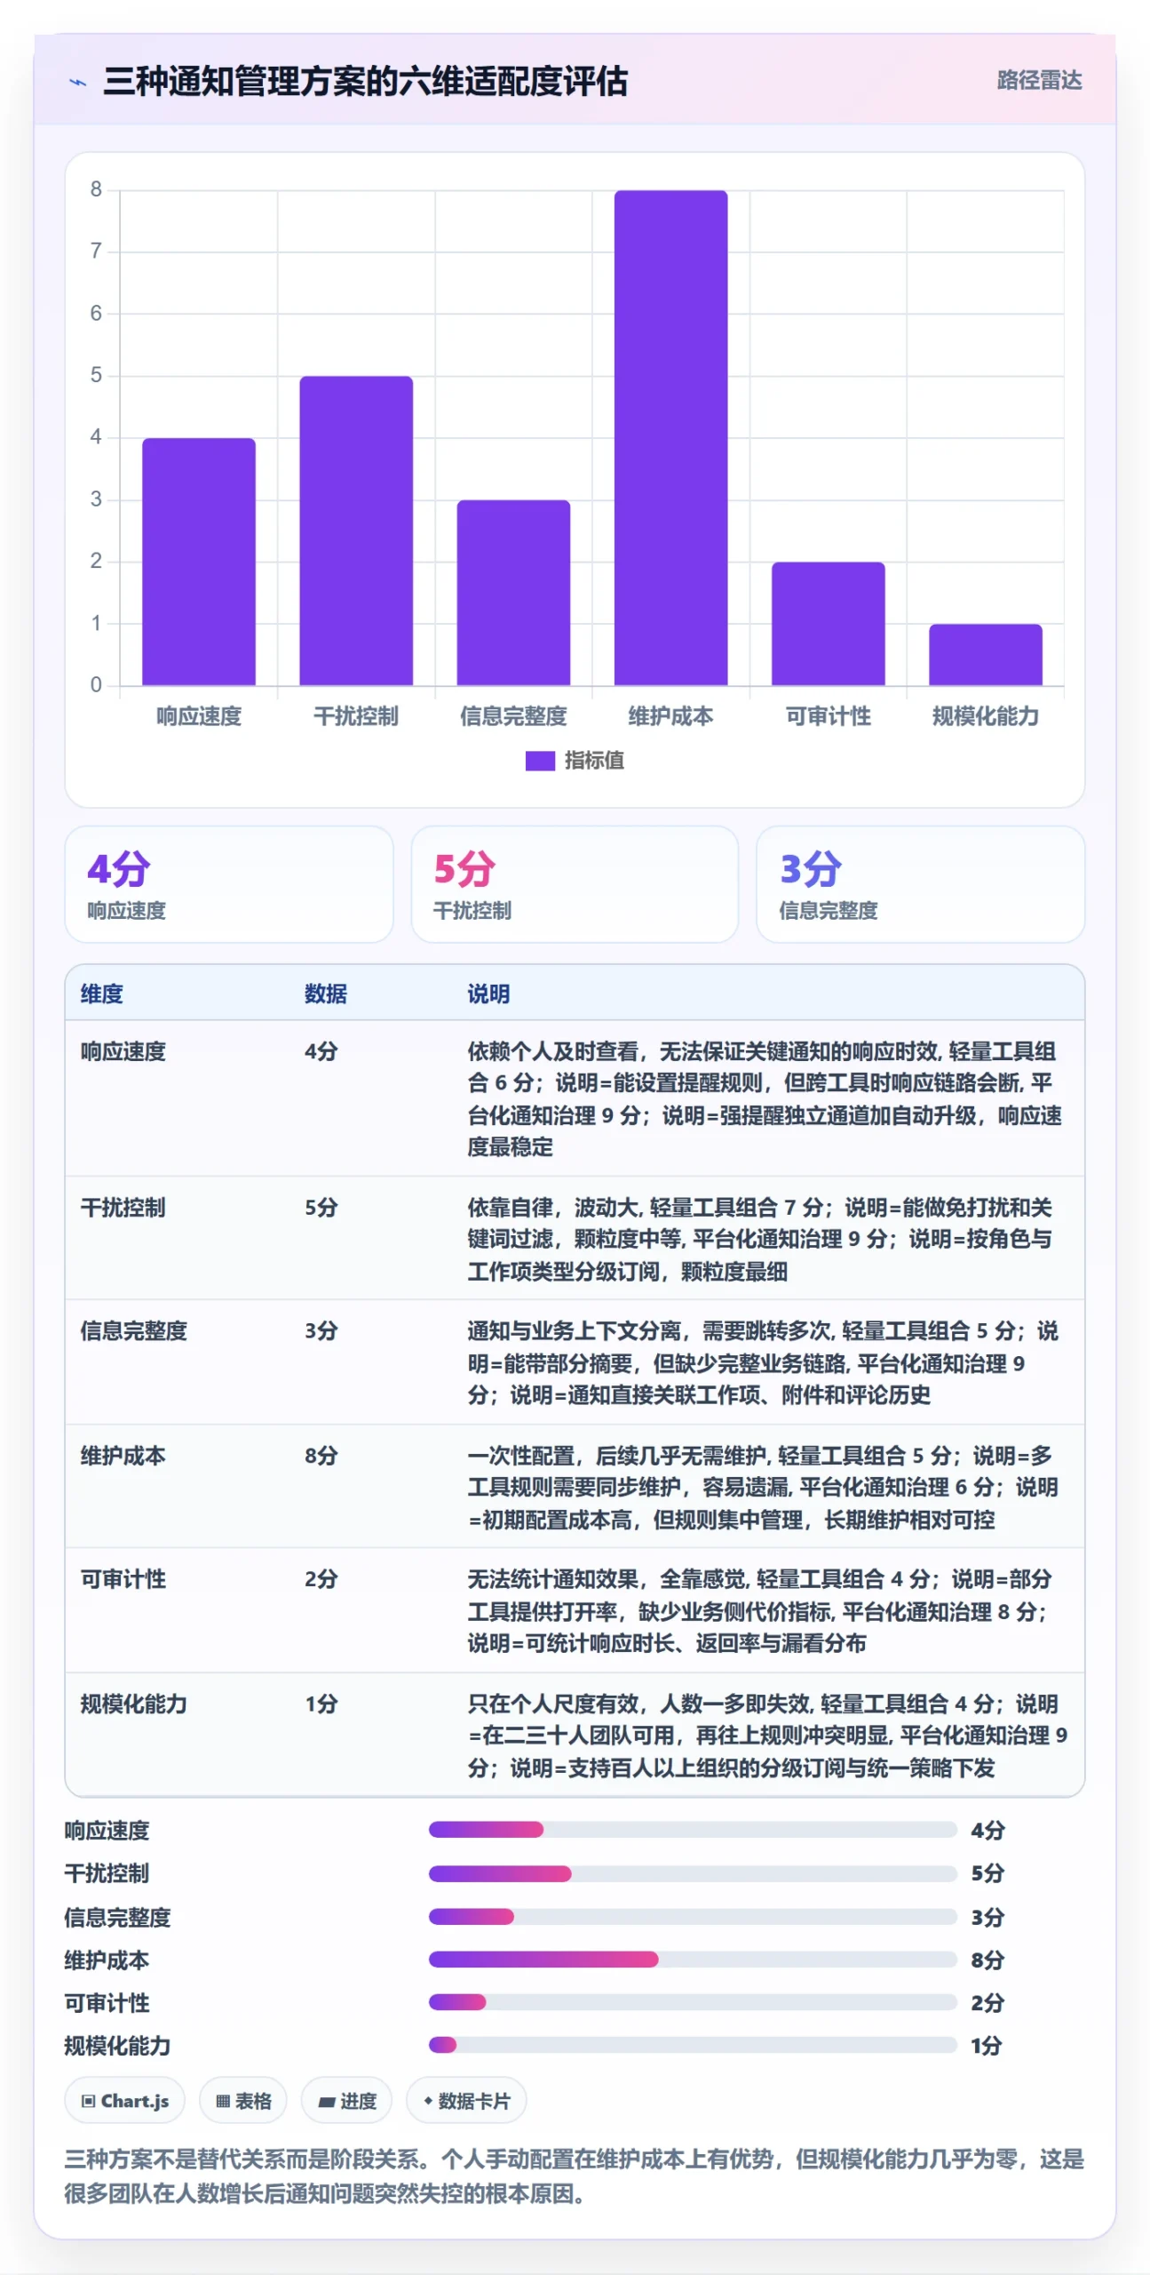Toggle the purple 指标值 legend swatch

coord(540,761)
